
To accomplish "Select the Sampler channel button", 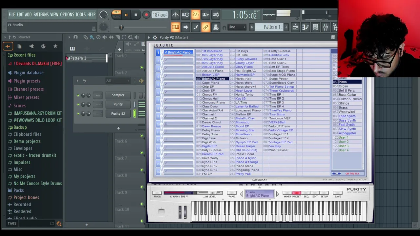I will coord(118,95).
